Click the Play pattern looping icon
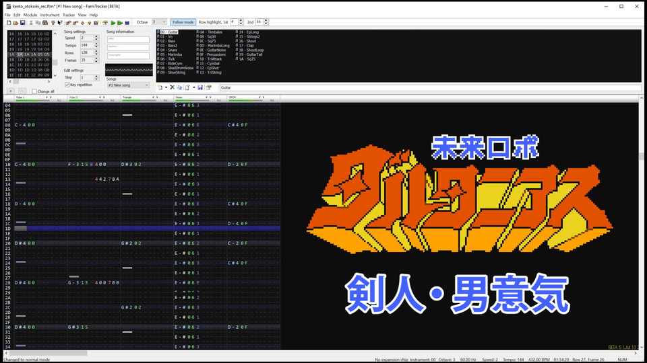 pyautogui.click(x=120, y=23)
